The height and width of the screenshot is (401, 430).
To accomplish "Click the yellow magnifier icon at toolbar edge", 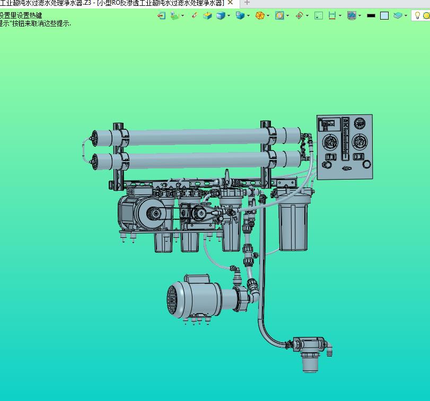I will pos(426,15).
